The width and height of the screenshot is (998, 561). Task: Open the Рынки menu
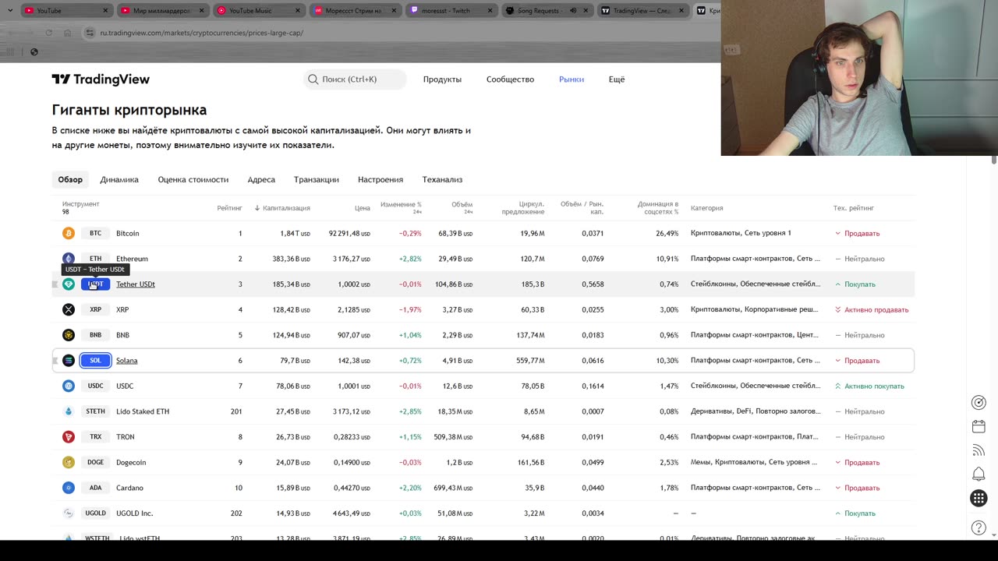coord(572,79)
